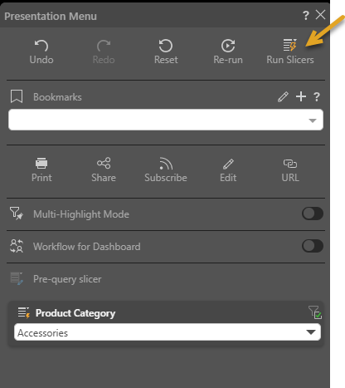Image resolution: width=345 pixels, height=388 pixels.
Task: Open Edit mode with pencil icon
Action: 228,164
